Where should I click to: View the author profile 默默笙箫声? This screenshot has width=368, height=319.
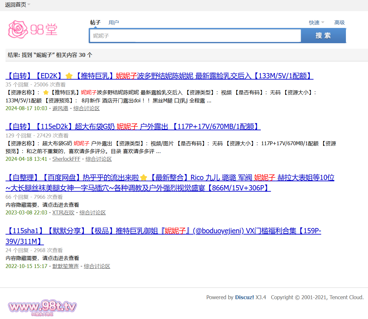click(x=65, y=266)
